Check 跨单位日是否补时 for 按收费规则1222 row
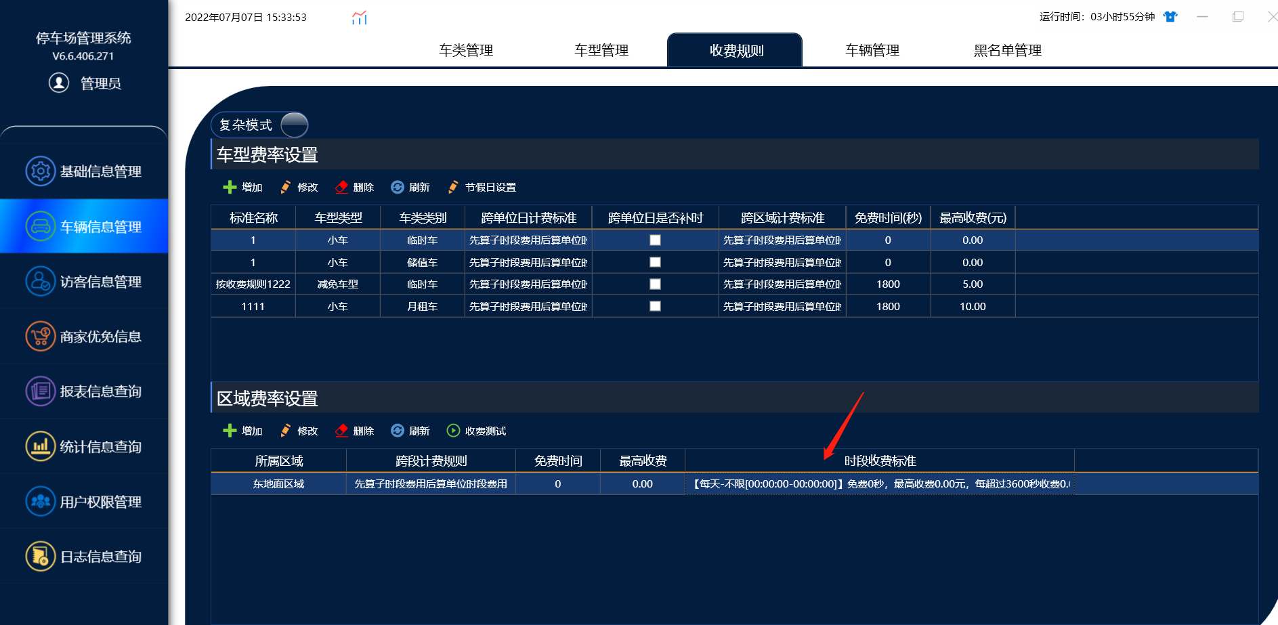 [x=655, y=284]
